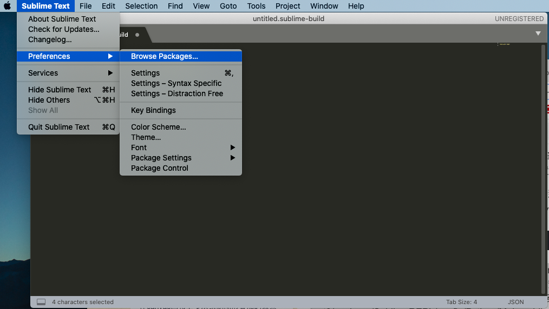Click the editor vertical scrollbar

click(544, 169)
